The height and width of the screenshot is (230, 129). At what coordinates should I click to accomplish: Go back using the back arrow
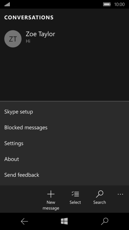pos(24,221)
